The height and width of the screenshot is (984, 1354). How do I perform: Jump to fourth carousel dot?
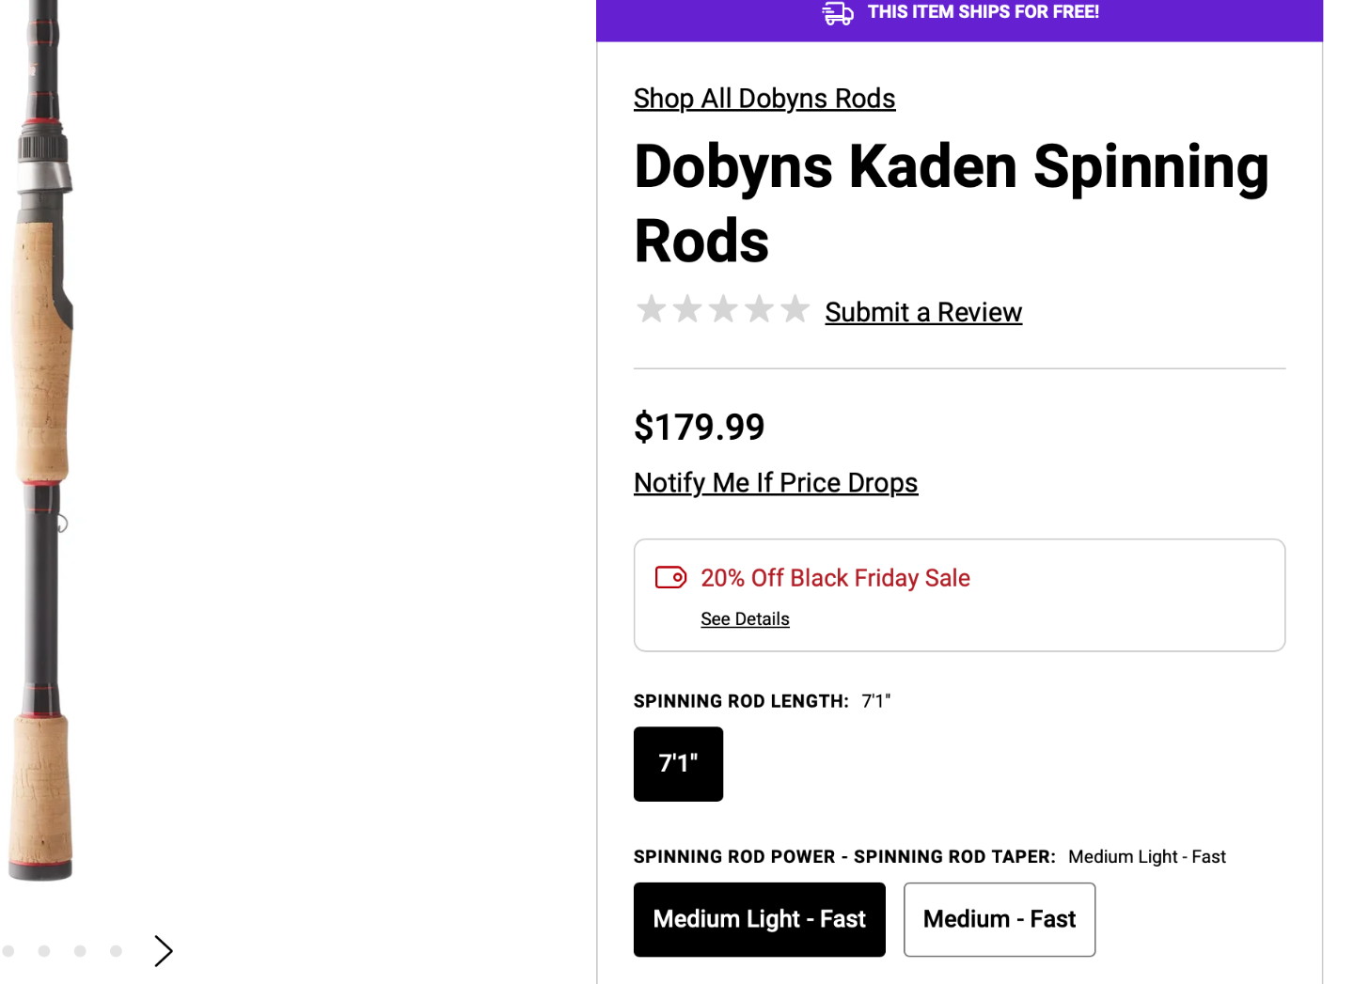pyautogui.click(x=116, y=951)
